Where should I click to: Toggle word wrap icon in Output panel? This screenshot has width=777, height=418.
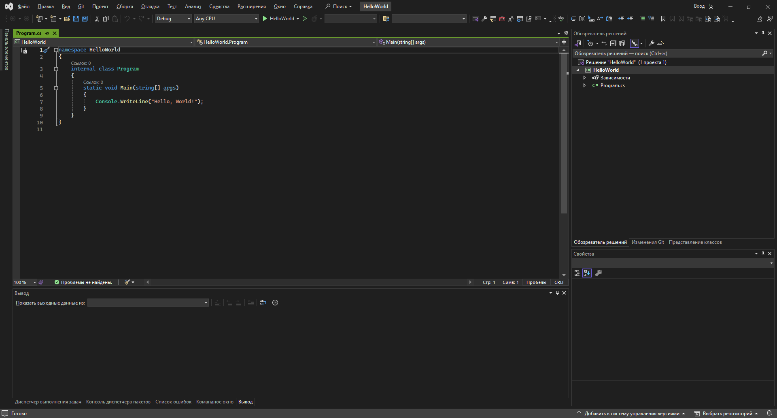click(263, 303)
